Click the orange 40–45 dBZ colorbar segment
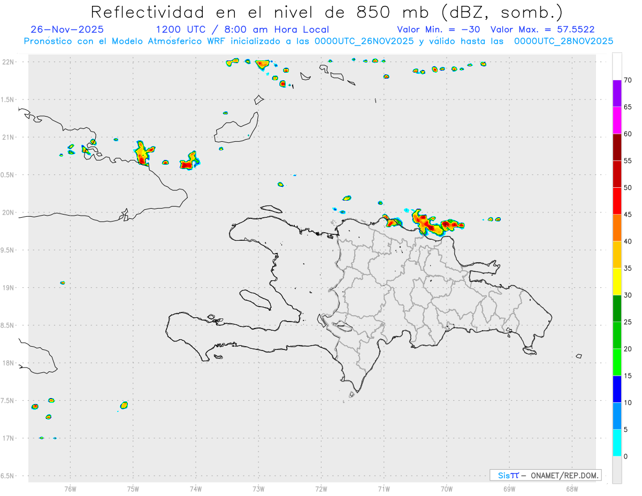Image resolution: width=642 pixels, height=496 pixels. point(617,228)
